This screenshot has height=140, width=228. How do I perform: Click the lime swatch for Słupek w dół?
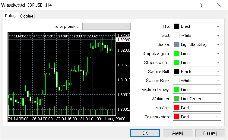click(x=177, y=62)
